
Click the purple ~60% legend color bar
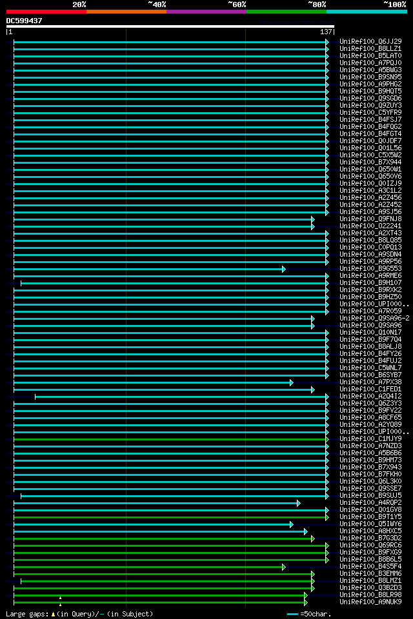pos(206,12)
